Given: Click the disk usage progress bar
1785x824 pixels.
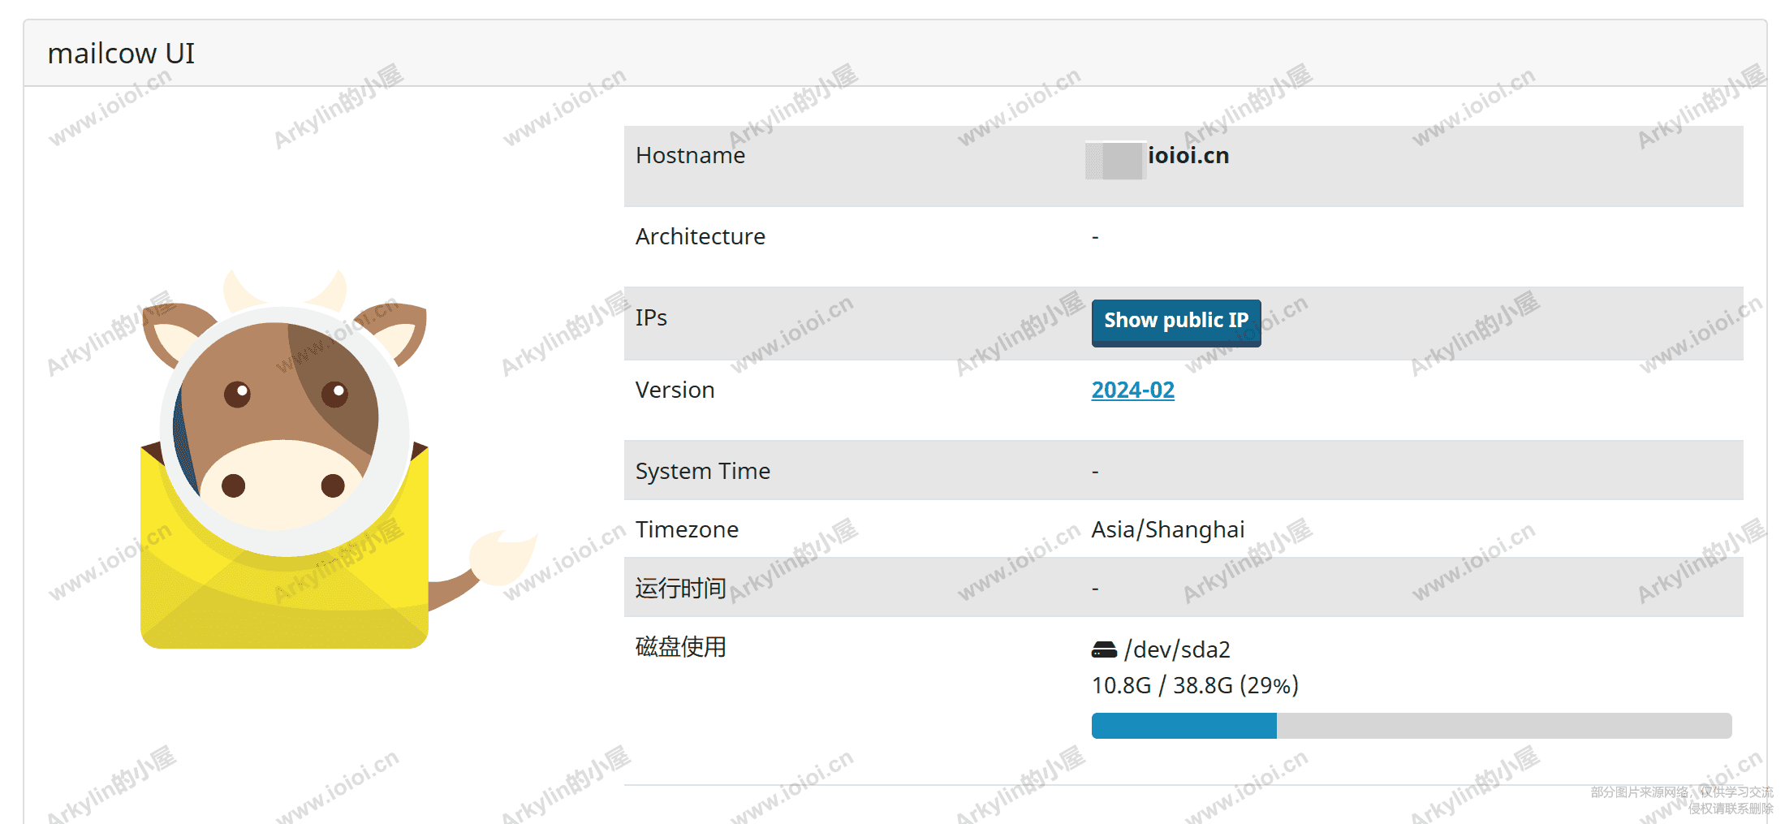Looking at the screenshot, I should point(1412,726).
